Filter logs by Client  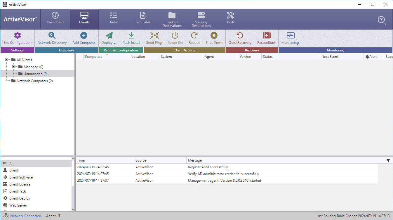pos(36,170)
